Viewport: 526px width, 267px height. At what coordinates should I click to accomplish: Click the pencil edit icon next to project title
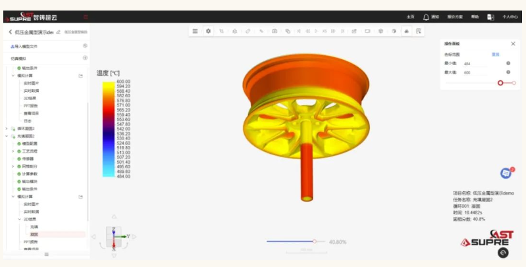click(59, 32)
